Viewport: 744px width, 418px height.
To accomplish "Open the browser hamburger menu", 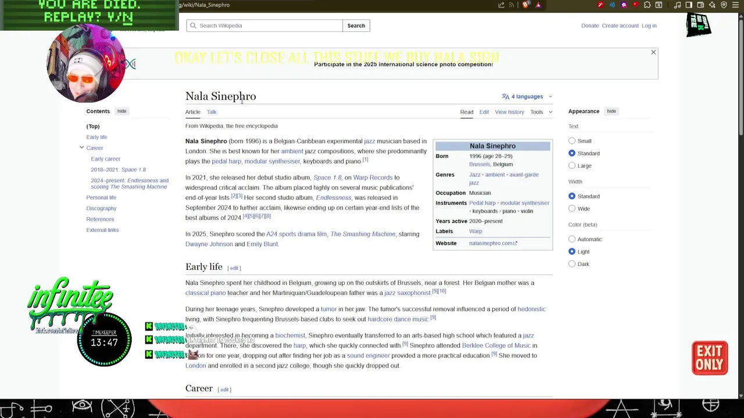I will tap(735, 5).
